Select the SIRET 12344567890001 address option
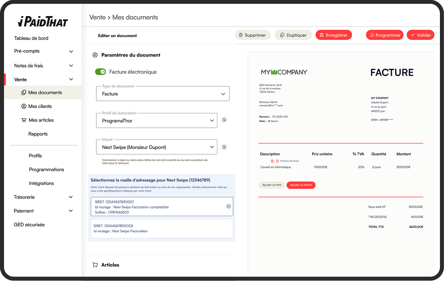The height and width of the screenshot is (281, 444). [x=161, y=207]
